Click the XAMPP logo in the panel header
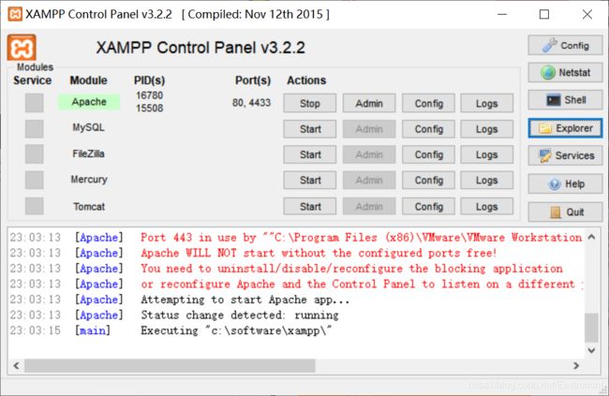 (22, 48)
